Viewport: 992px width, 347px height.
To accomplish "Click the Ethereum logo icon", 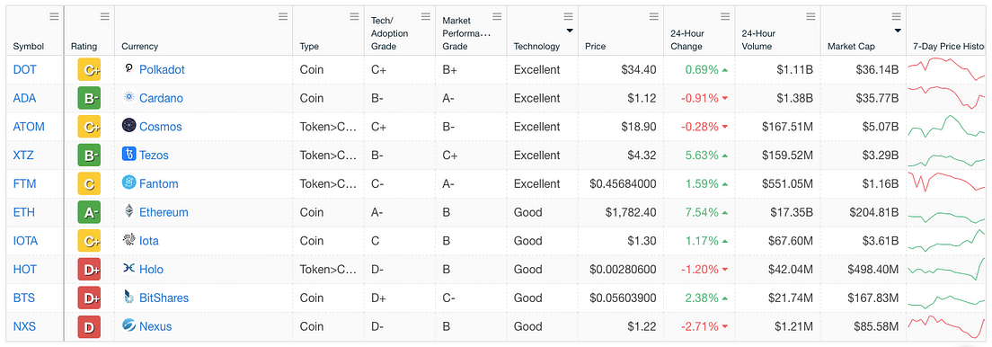I will click(x=128, y=211).
